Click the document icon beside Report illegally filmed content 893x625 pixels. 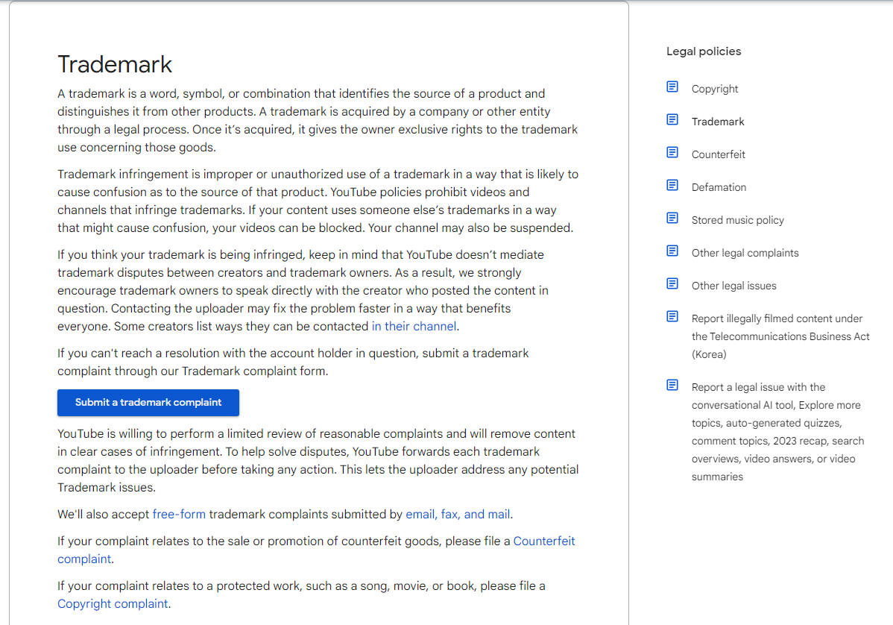672,317
